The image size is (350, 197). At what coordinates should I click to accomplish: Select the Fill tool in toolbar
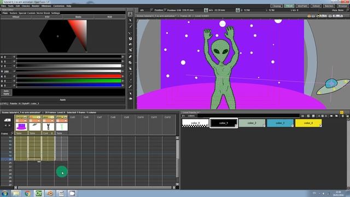(130, 44)
